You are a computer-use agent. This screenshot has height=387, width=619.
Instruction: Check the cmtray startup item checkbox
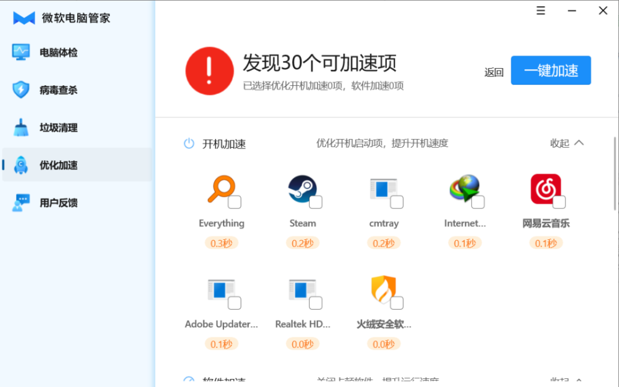397,202
